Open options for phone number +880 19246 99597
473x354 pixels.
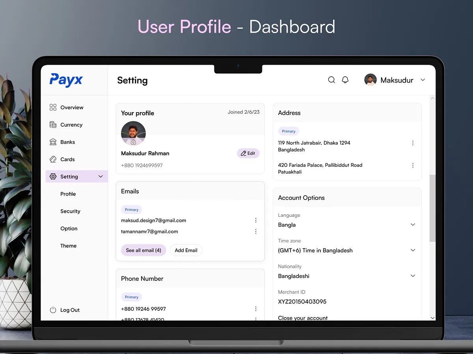[256, 309]
